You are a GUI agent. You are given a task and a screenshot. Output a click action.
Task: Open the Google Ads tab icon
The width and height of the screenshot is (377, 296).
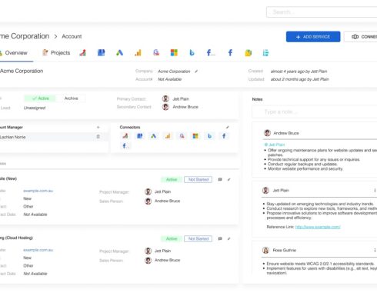pos(119,53)
